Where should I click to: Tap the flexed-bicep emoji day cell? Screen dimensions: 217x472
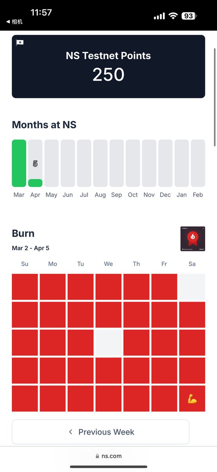tap(192, 398)
